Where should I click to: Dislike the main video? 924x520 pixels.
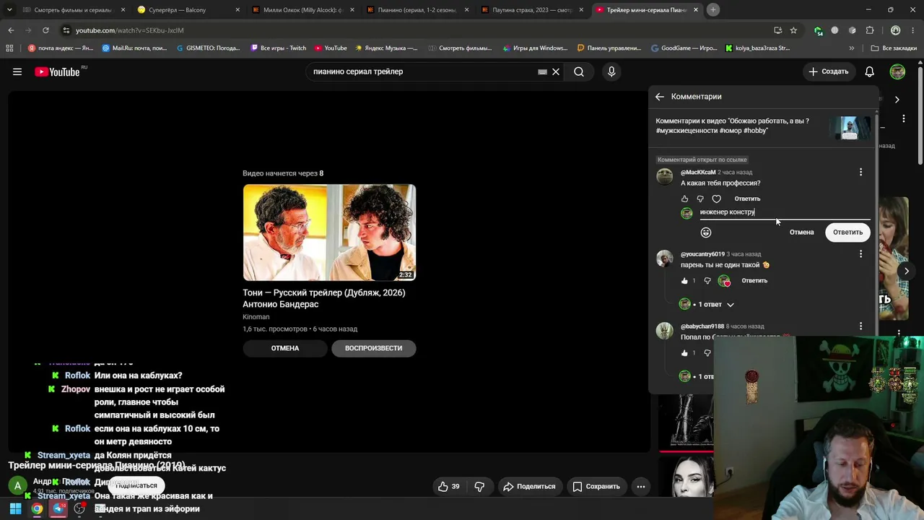[479, 487]
